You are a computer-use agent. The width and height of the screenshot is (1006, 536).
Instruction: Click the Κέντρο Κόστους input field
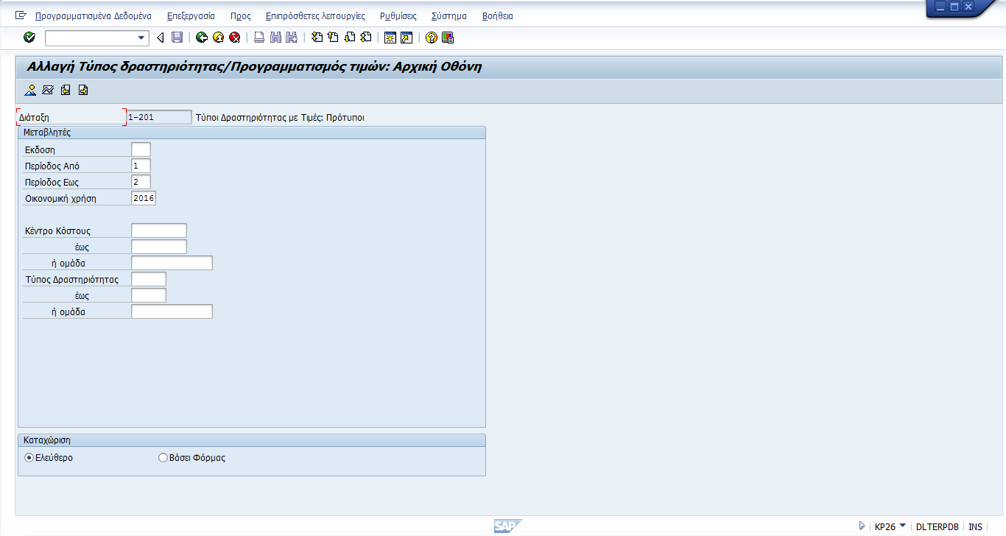[159, 230]
